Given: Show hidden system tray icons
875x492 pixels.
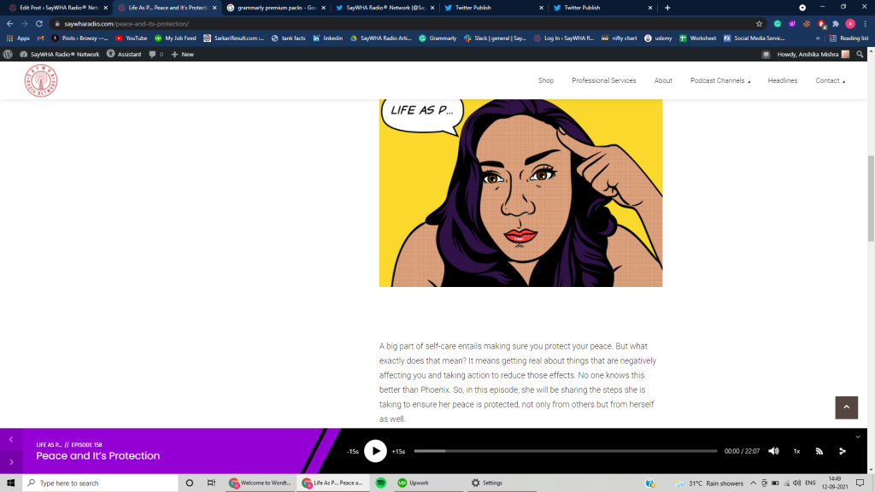Looking at the screenshot, I should (x=753, y=483).
